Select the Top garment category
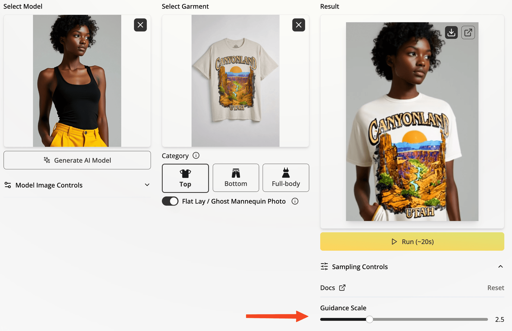Viewport: 512px width, 331px height. pyautogui.click(x=185, y=178)
